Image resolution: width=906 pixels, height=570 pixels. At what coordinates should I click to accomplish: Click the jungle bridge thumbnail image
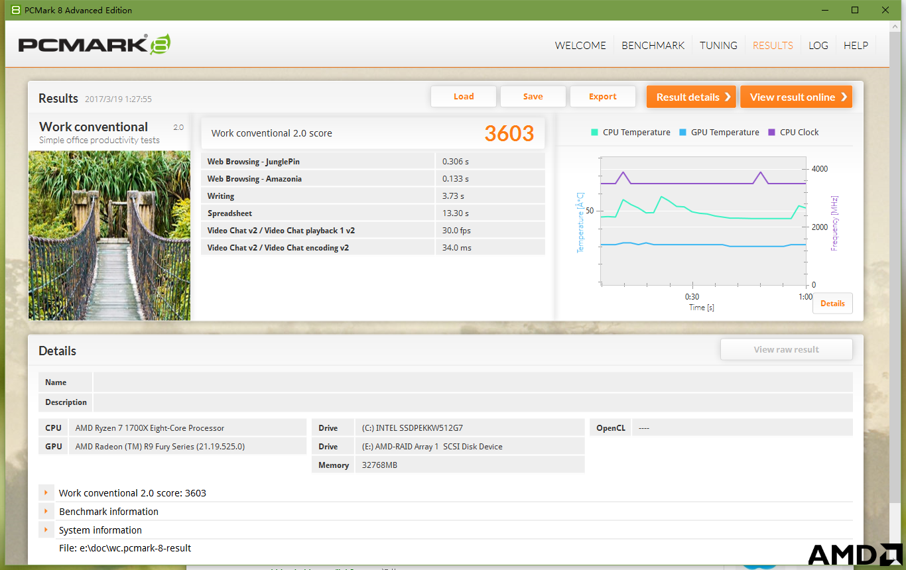click(109, 235)
